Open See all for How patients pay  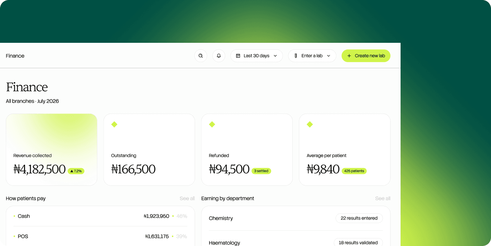[187, 198]
